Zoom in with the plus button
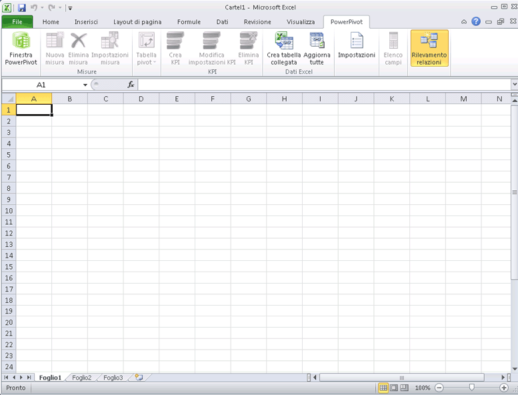Viewport: 518px width, 395px height. point(504,388)
